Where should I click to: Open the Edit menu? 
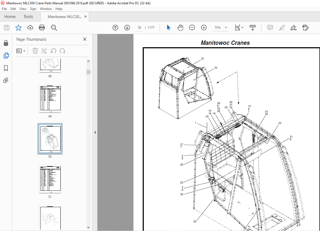[13, 9]
